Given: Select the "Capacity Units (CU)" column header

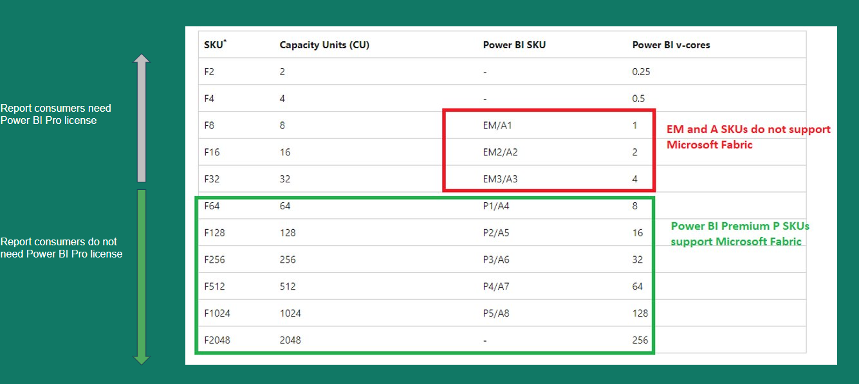Looking at the screenshot, I should 324,45.
